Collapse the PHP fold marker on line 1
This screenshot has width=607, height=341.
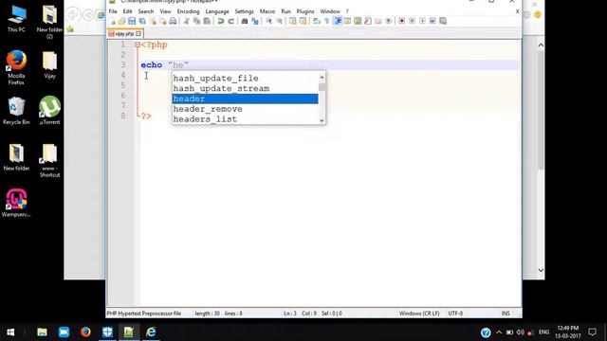[x=138, y=45]
